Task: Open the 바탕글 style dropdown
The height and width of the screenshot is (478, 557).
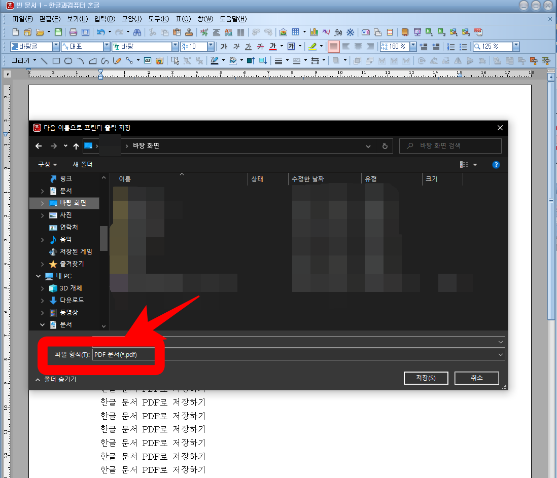Action: [x=56, y=47]
